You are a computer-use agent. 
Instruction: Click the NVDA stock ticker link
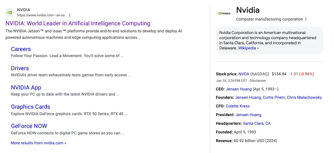point(244,74)
